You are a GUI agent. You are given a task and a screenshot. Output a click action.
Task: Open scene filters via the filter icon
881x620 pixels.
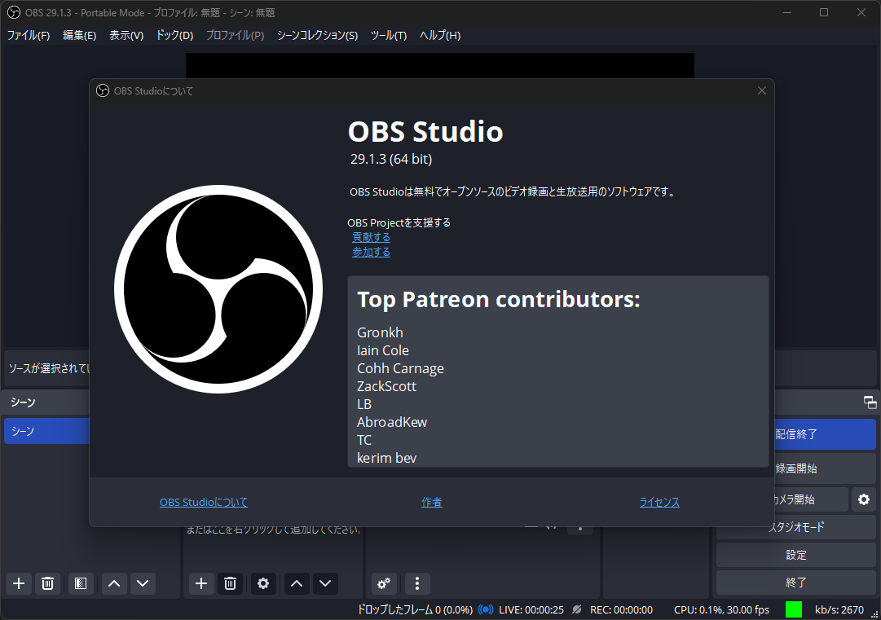tap(78, 583)
